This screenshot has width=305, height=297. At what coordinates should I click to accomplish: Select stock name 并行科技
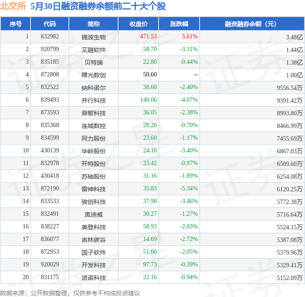94,100
